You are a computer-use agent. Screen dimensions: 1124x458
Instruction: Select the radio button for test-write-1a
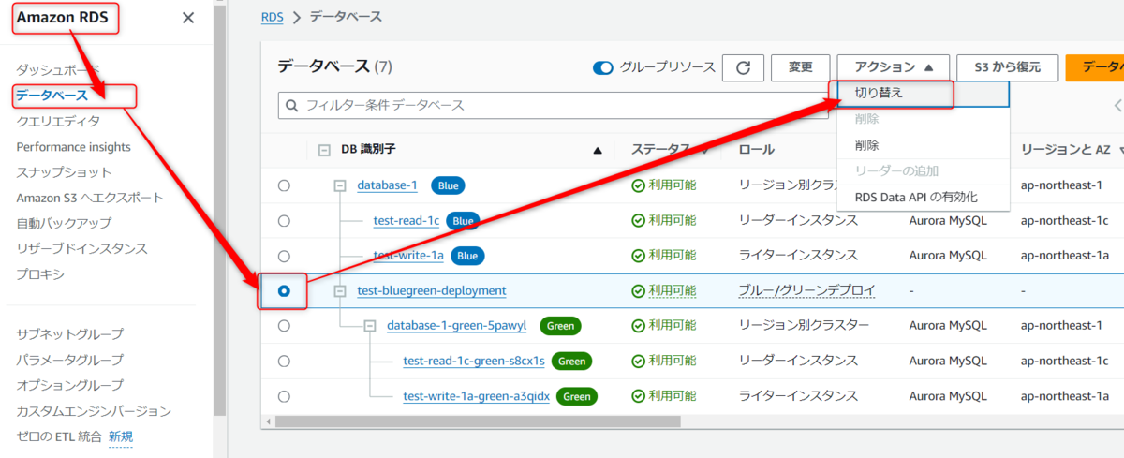point(284,256)
